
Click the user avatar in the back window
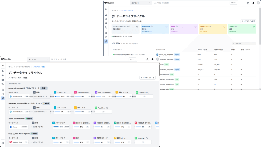tap(258, 3)
